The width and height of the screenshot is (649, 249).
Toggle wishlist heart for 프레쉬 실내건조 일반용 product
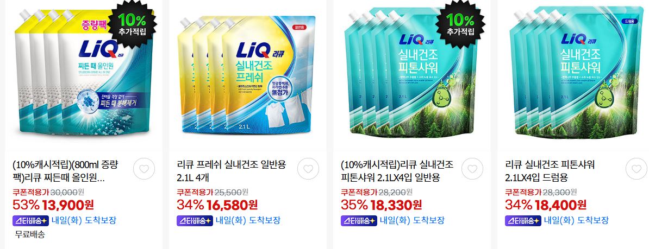[308, 169]
